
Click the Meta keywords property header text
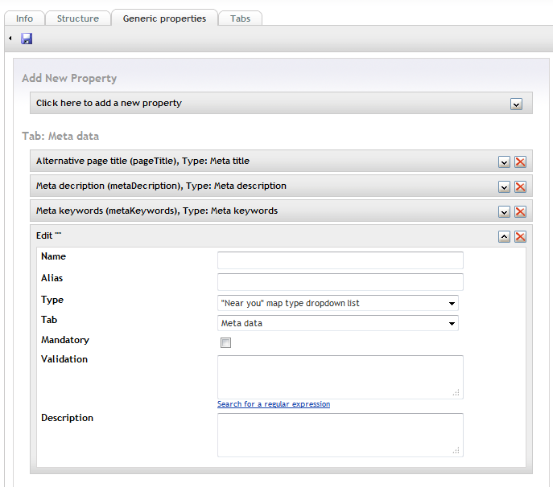click(x=157, y=211)
